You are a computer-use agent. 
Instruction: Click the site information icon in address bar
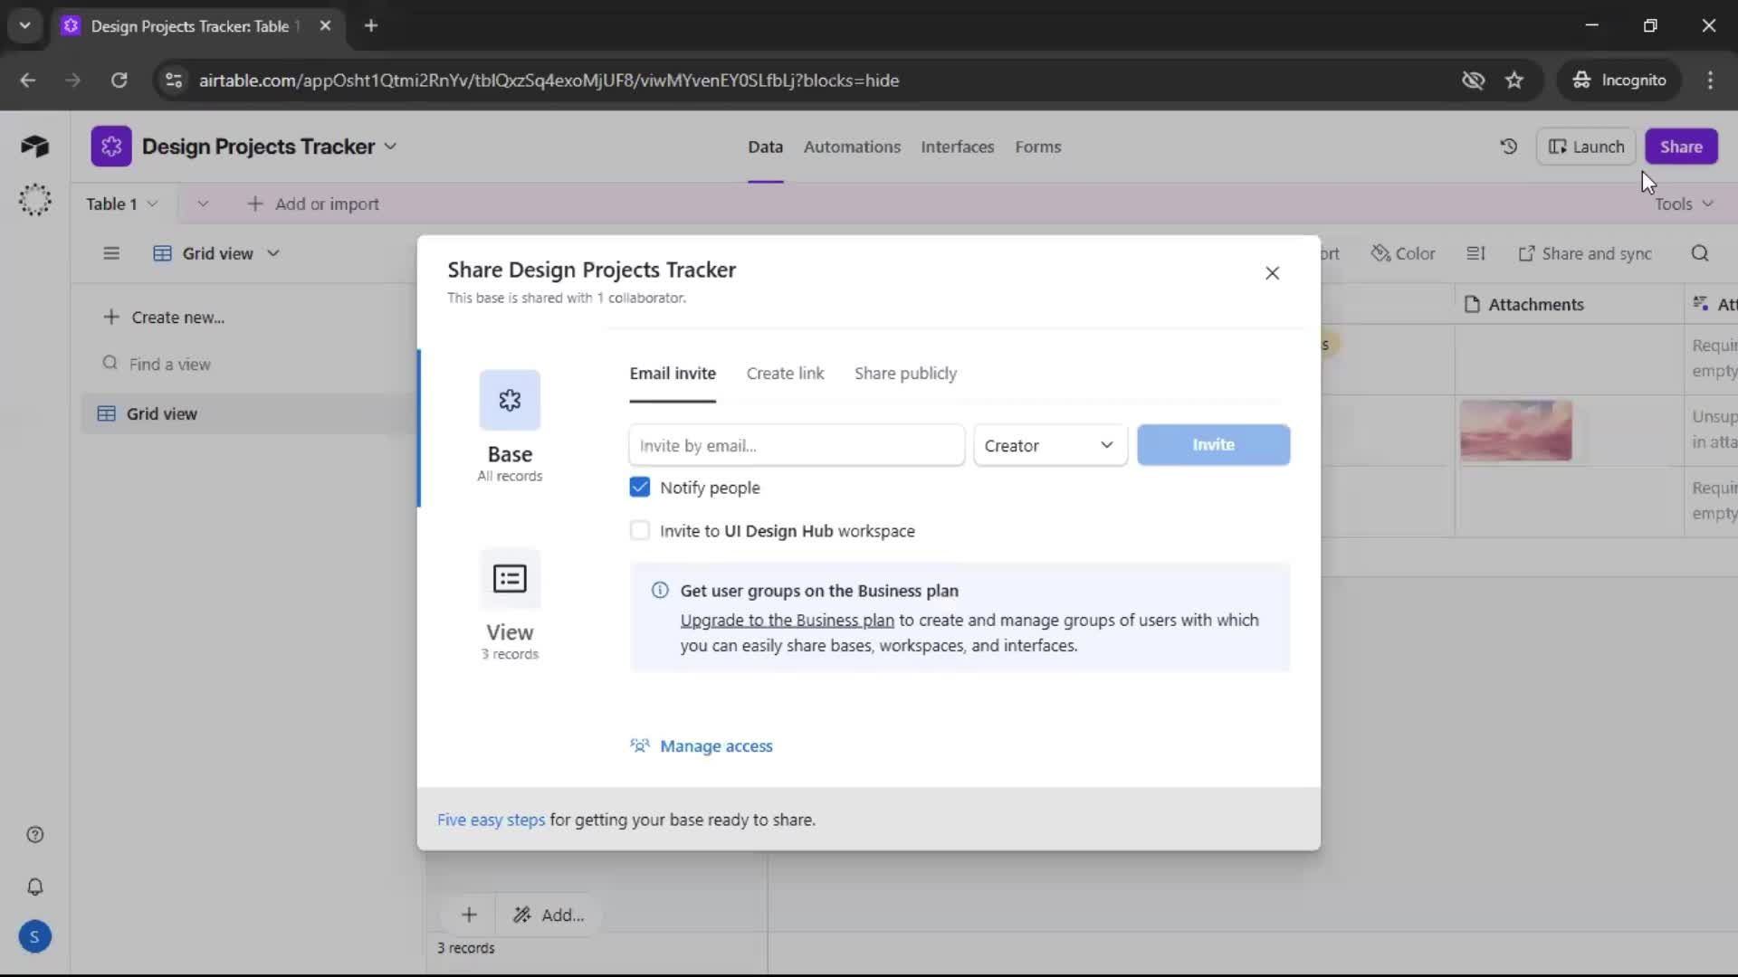point(174,81)
